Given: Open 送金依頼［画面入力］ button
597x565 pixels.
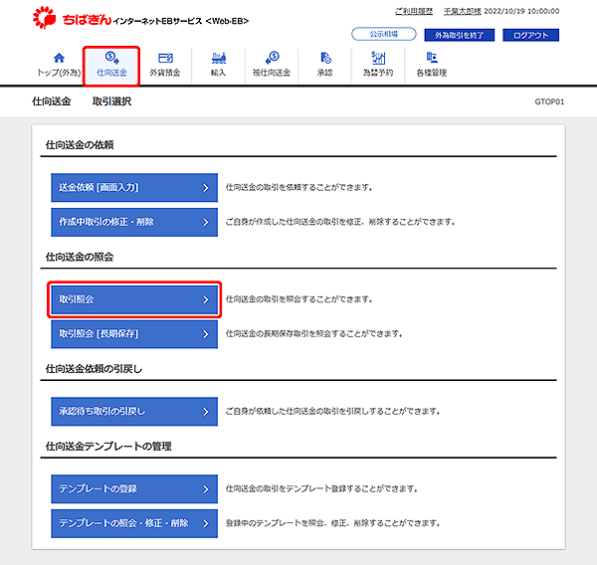Looking at the screenshot, I should pos(134,187).
